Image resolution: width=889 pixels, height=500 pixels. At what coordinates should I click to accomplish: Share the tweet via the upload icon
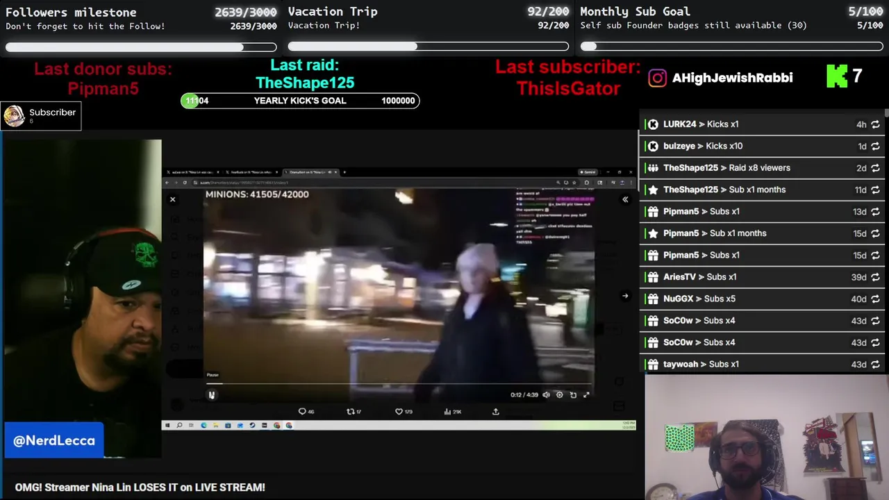pyautogui.click(x=496, y=411)
